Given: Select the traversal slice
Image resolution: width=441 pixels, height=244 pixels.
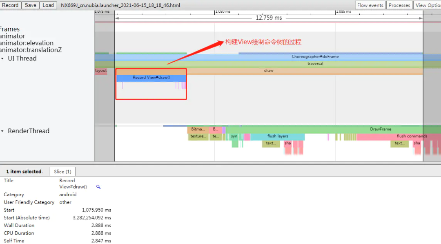Looking at the screenshot, I should 269,64.
